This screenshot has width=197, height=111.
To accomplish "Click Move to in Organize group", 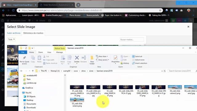I will tap(62, 60).
